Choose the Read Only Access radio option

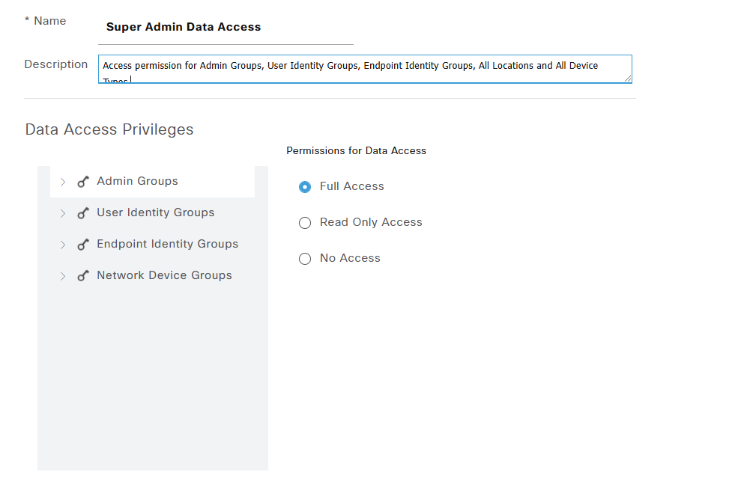(305, 223)
